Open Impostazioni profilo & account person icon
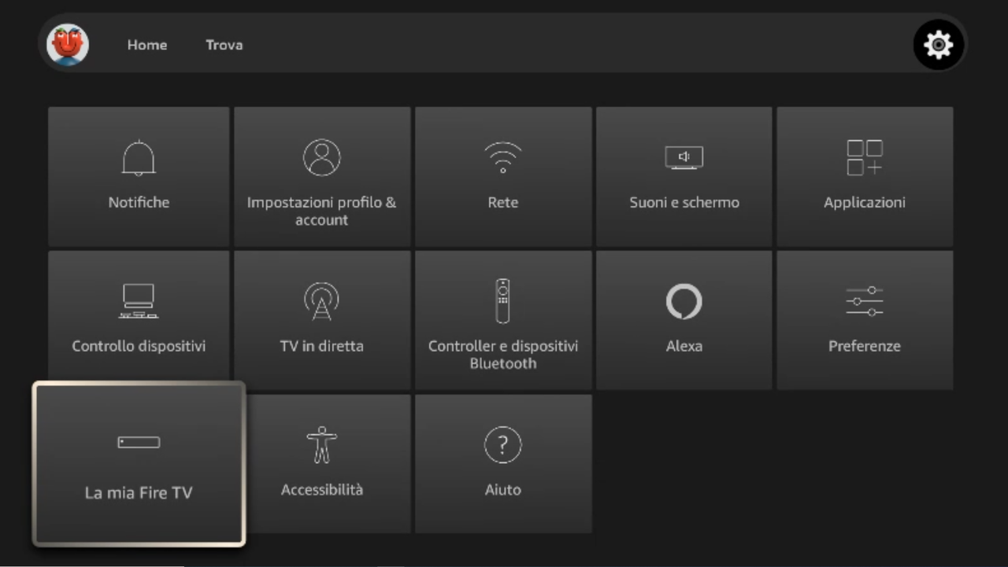This screenshot has width=1008, height=567. (322, 157)
